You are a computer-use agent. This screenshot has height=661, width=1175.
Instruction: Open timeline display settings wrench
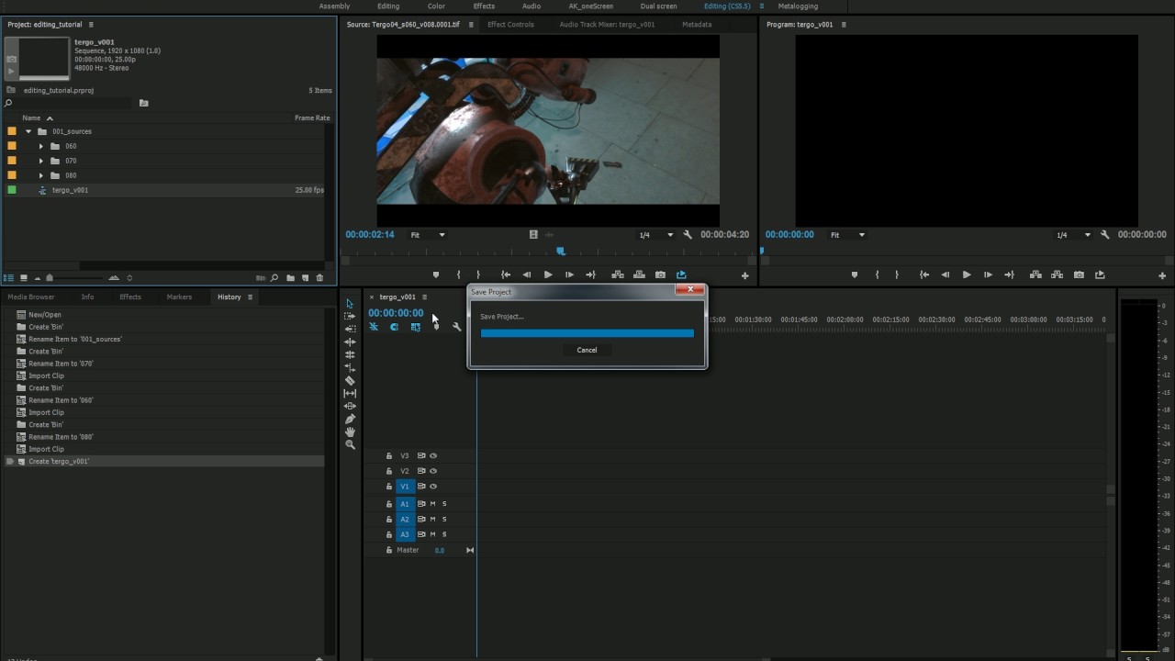[x=456, y=327]
